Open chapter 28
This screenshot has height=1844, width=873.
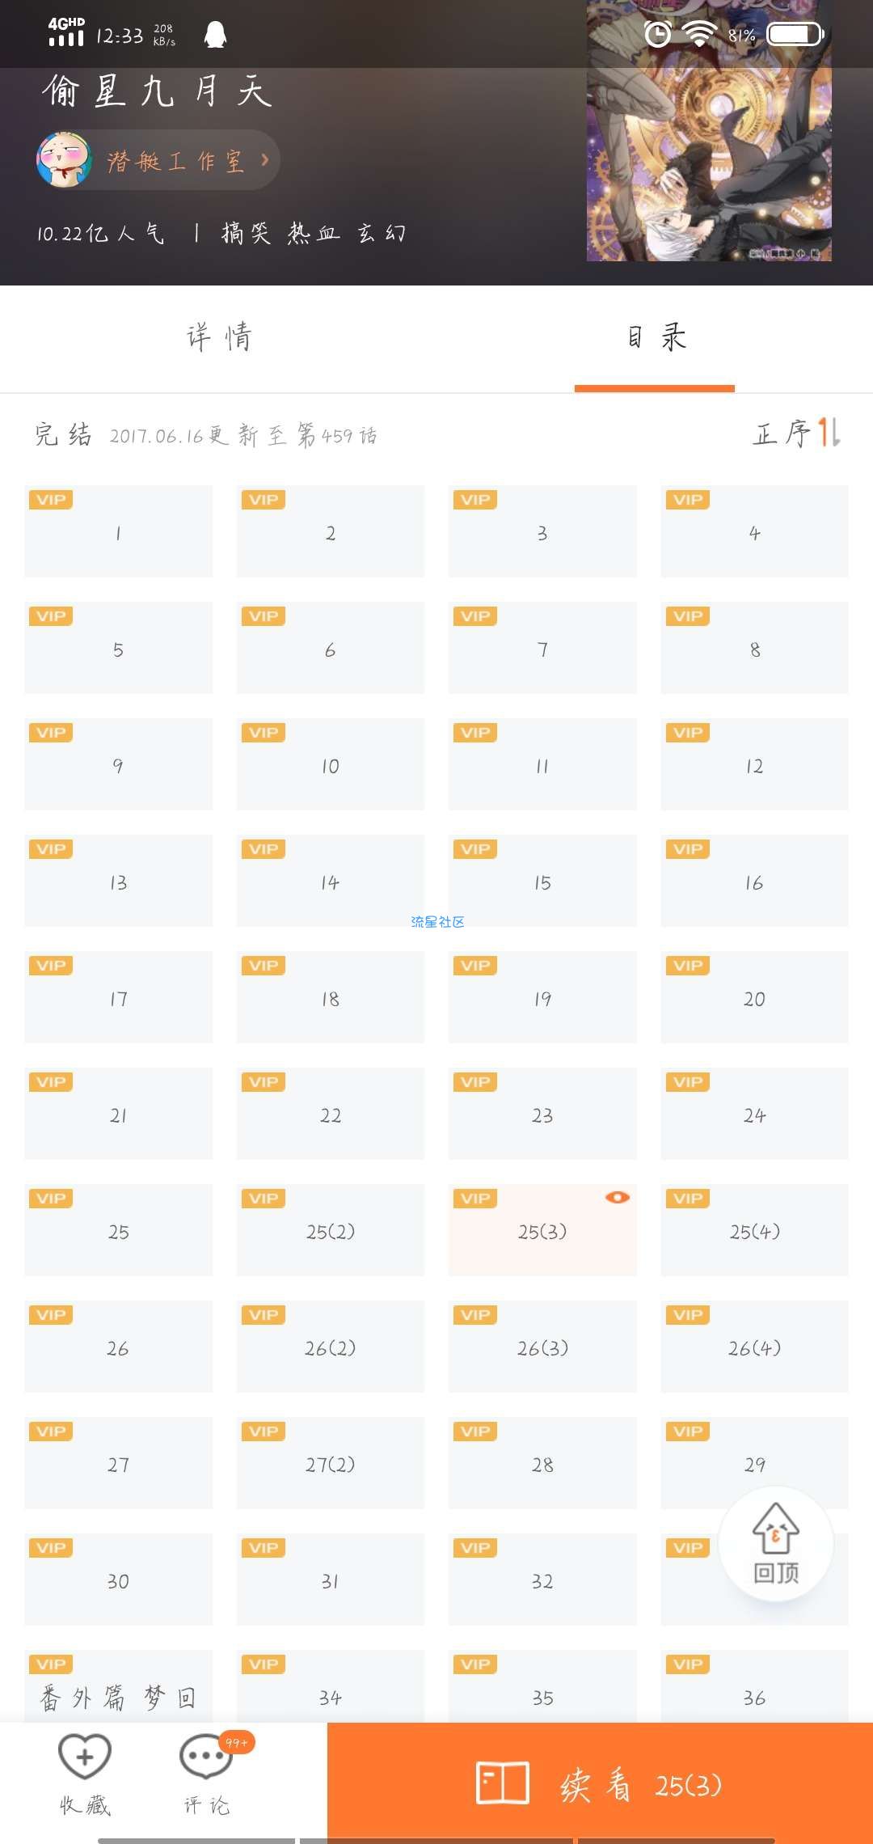[x=542, y=1463]
